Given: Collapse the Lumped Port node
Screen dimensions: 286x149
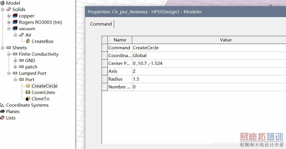Looking at the screenshot, I should coord(9,73).
